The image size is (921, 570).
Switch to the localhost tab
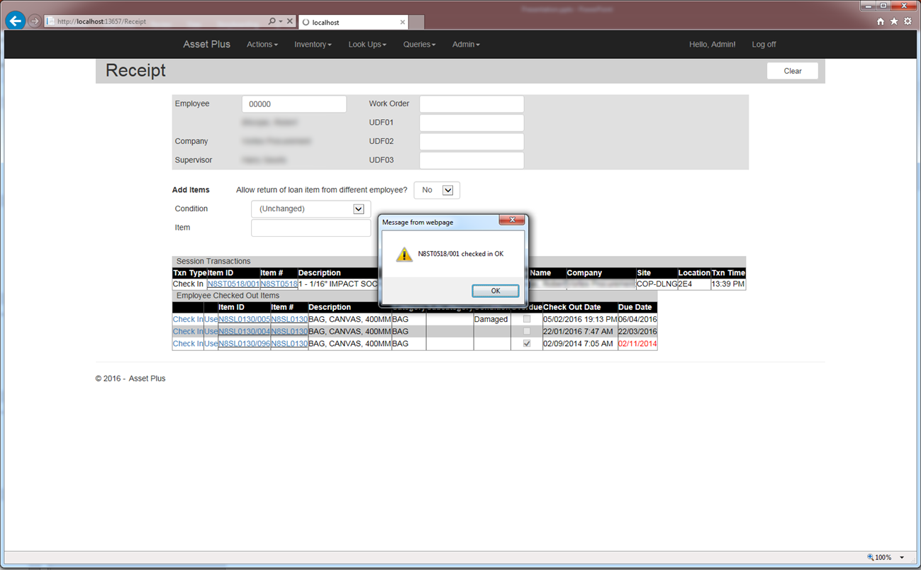(x=353, y=22)
